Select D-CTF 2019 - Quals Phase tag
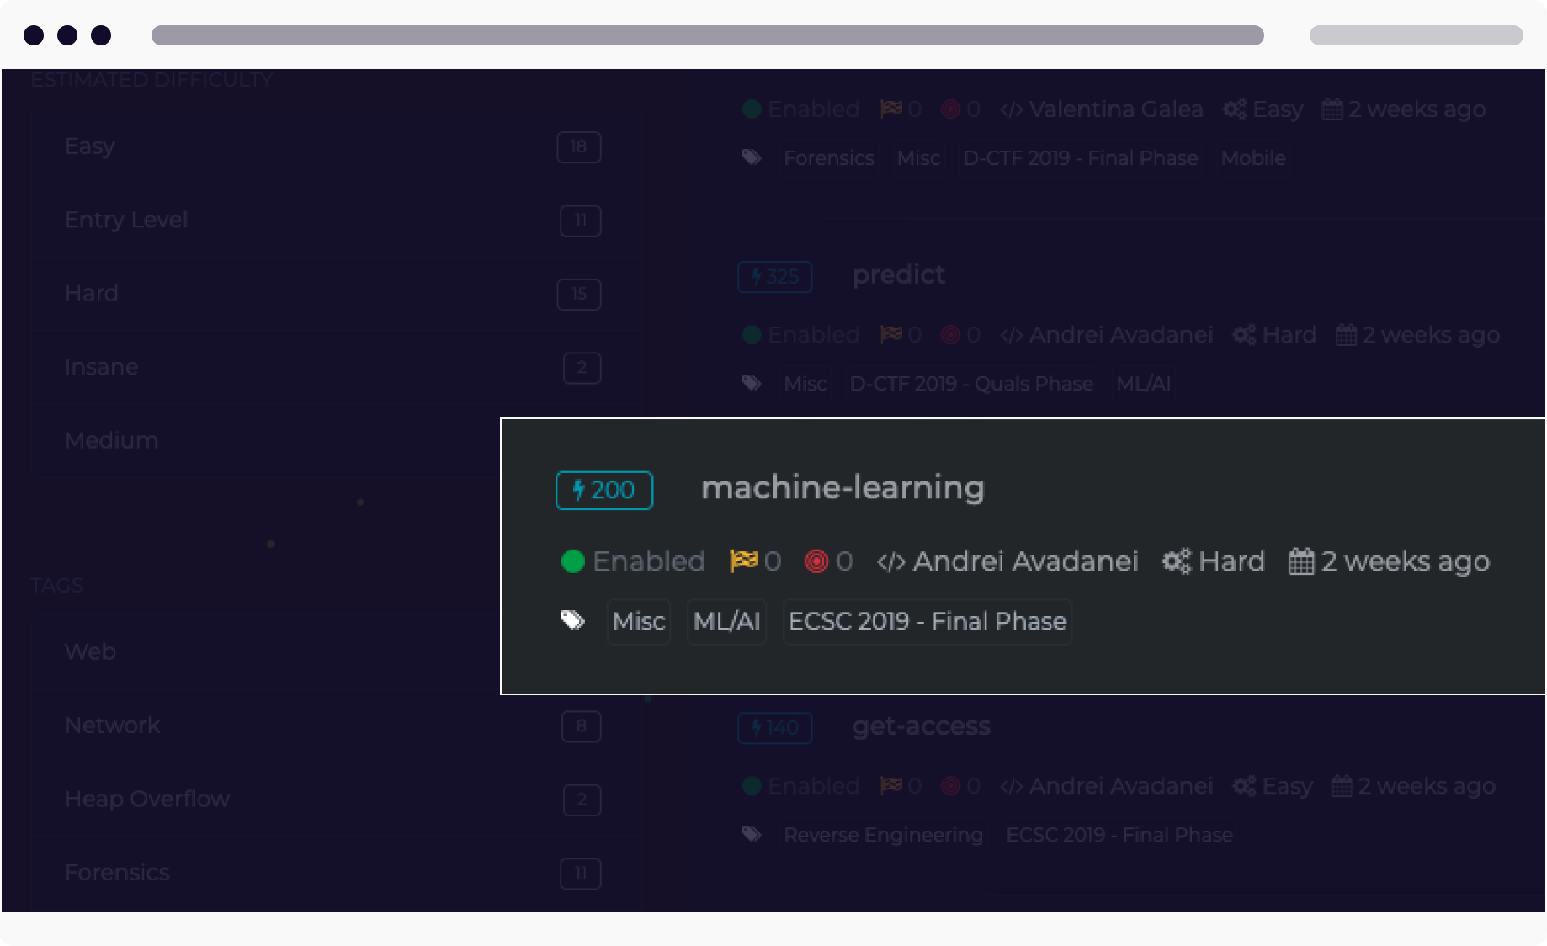1547x946 pixels. point(971,384)
